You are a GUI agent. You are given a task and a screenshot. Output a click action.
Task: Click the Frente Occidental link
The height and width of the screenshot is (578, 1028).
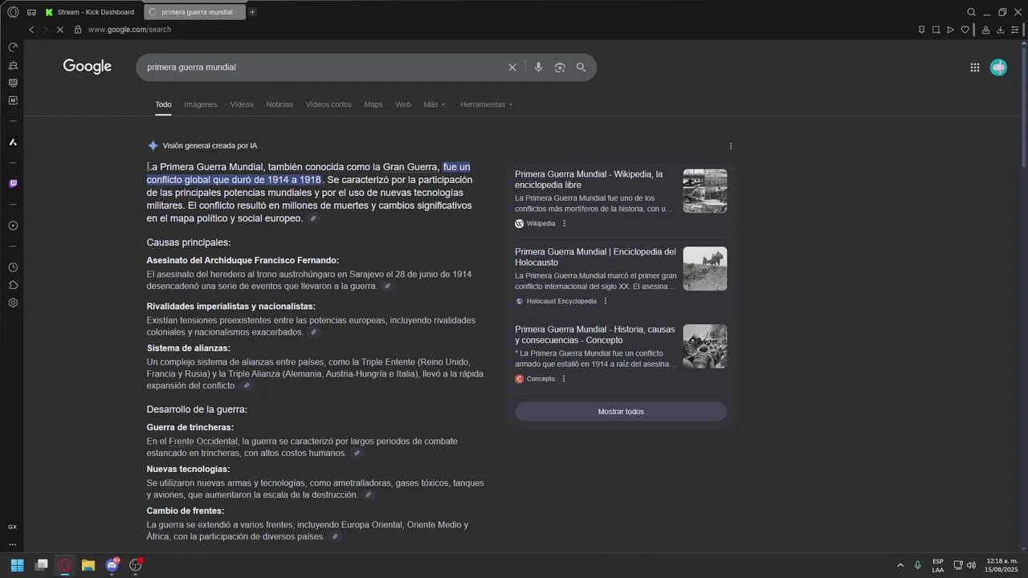click(203, 442)
